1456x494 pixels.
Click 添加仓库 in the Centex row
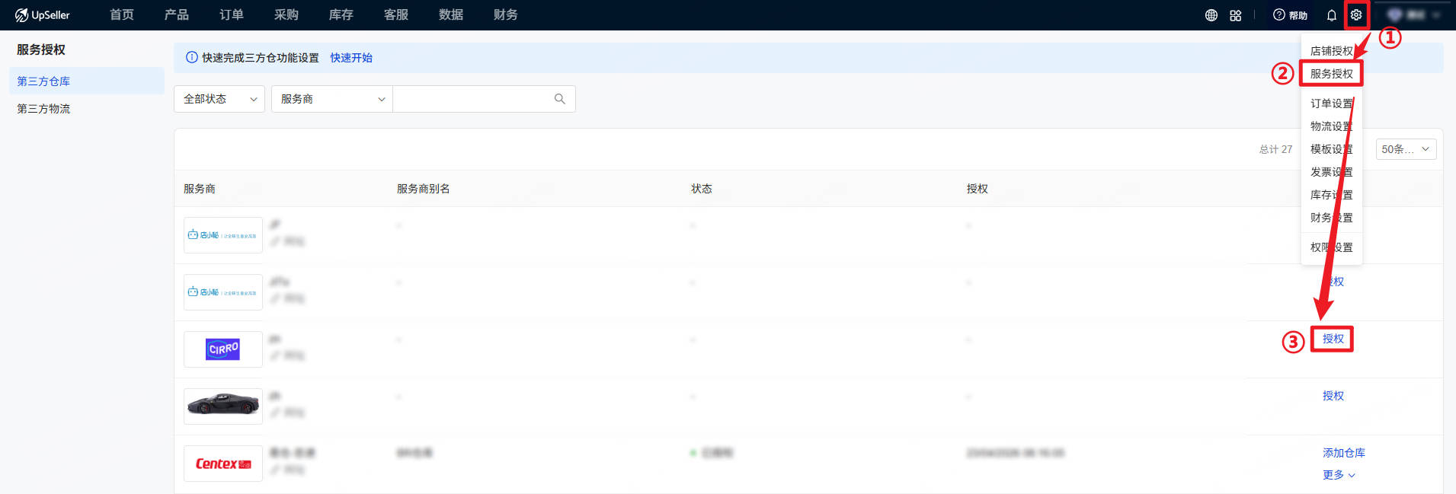point(1344,453)
